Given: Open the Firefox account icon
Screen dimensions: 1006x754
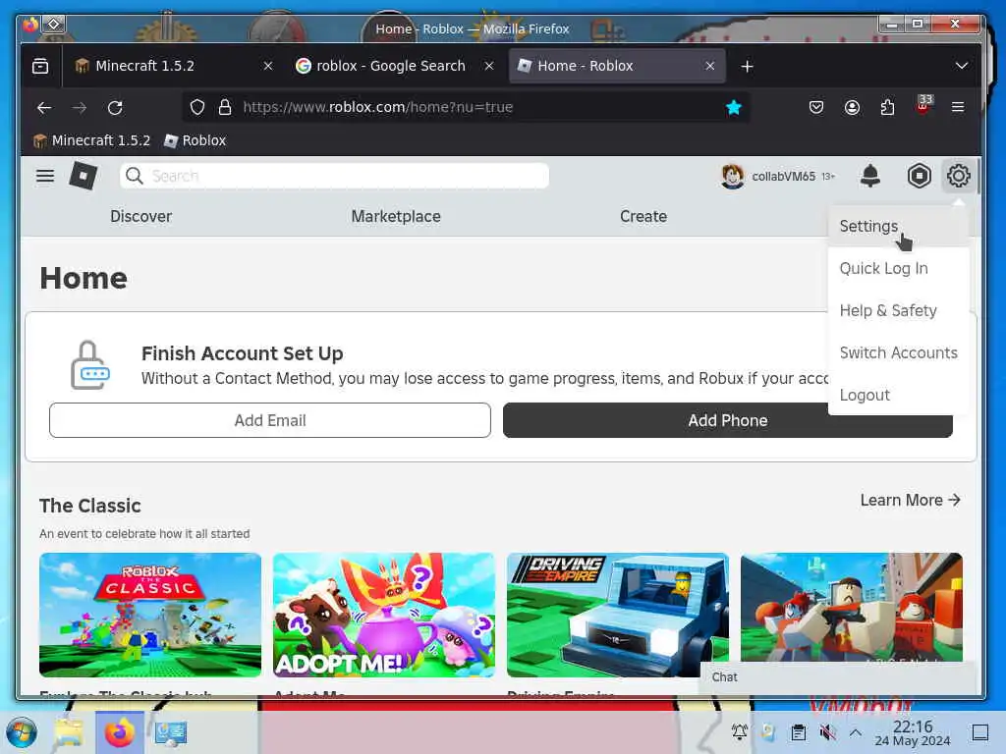Looking at the screenshot, I should (x=852, y=107).
